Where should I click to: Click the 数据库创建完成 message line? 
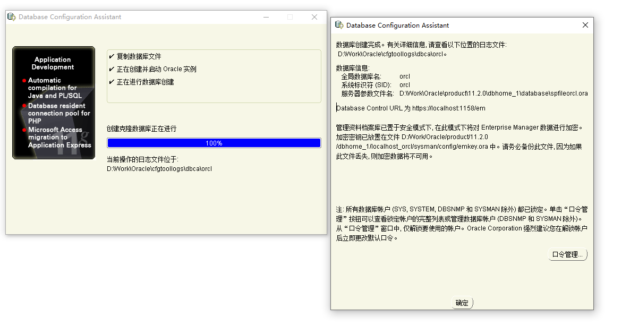(421, 45)
